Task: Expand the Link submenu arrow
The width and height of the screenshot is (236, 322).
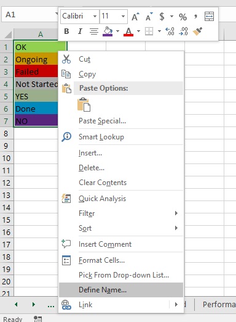Action: tap(176, 305)
